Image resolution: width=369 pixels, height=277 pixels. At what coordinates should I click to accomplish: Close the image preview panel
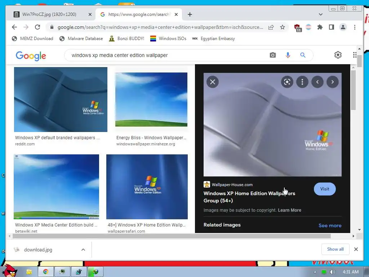(213, 82)
